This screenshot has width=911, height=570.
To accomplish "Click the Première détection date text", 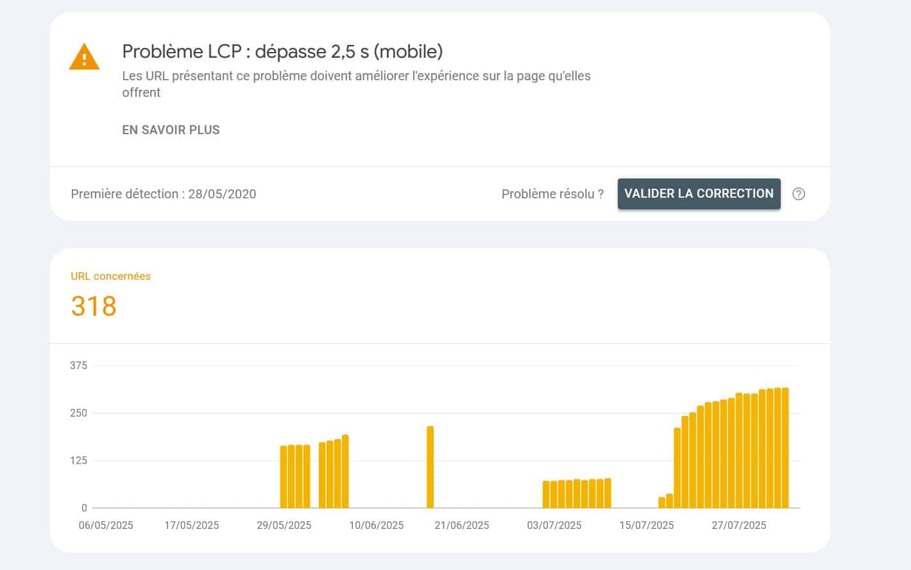I will point(164,194).
